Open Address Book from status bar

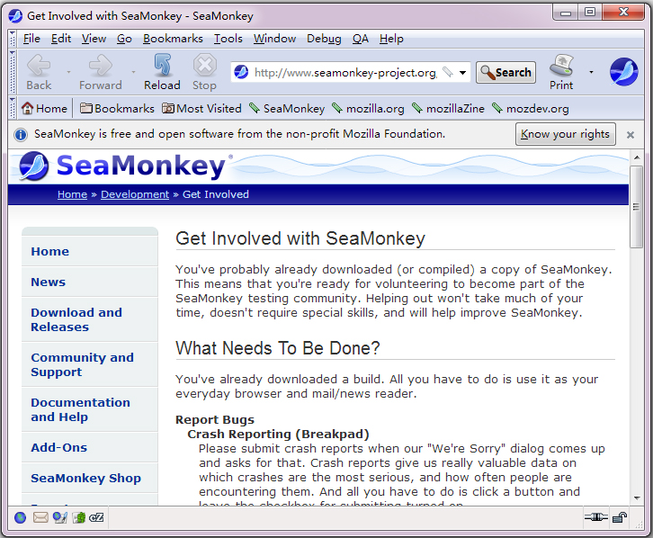click(79, 517)
